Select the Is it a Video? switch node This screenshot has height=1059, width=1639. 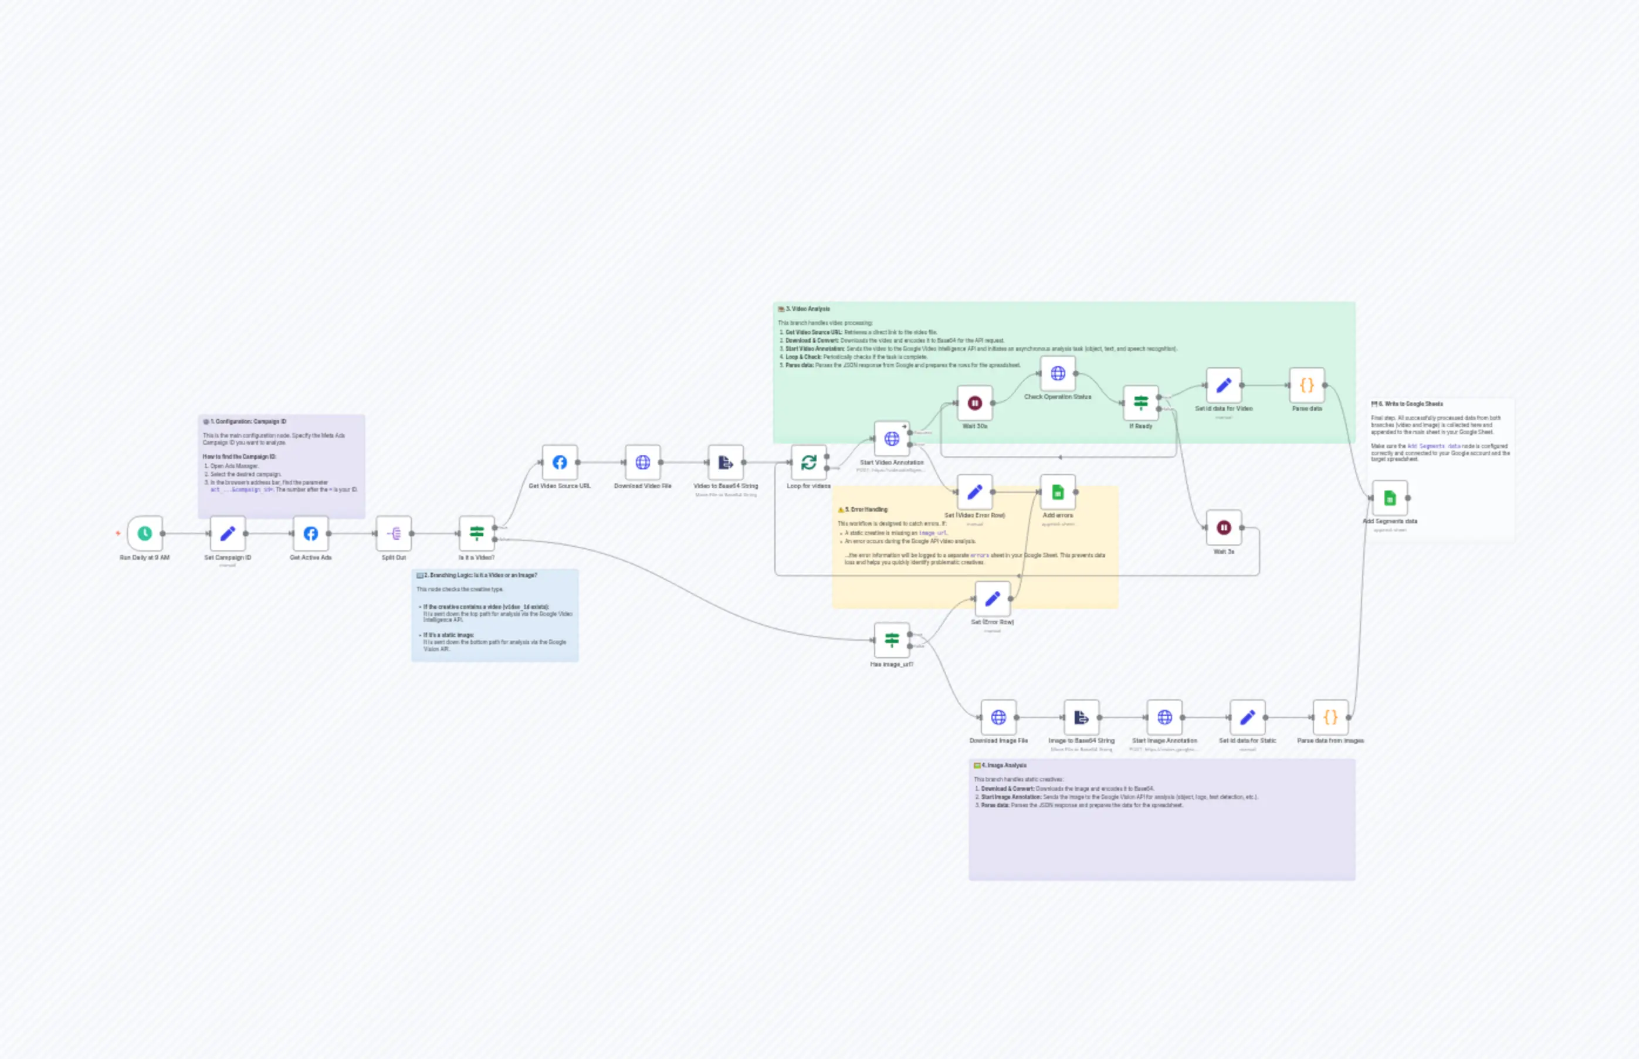tap(477, 533)
